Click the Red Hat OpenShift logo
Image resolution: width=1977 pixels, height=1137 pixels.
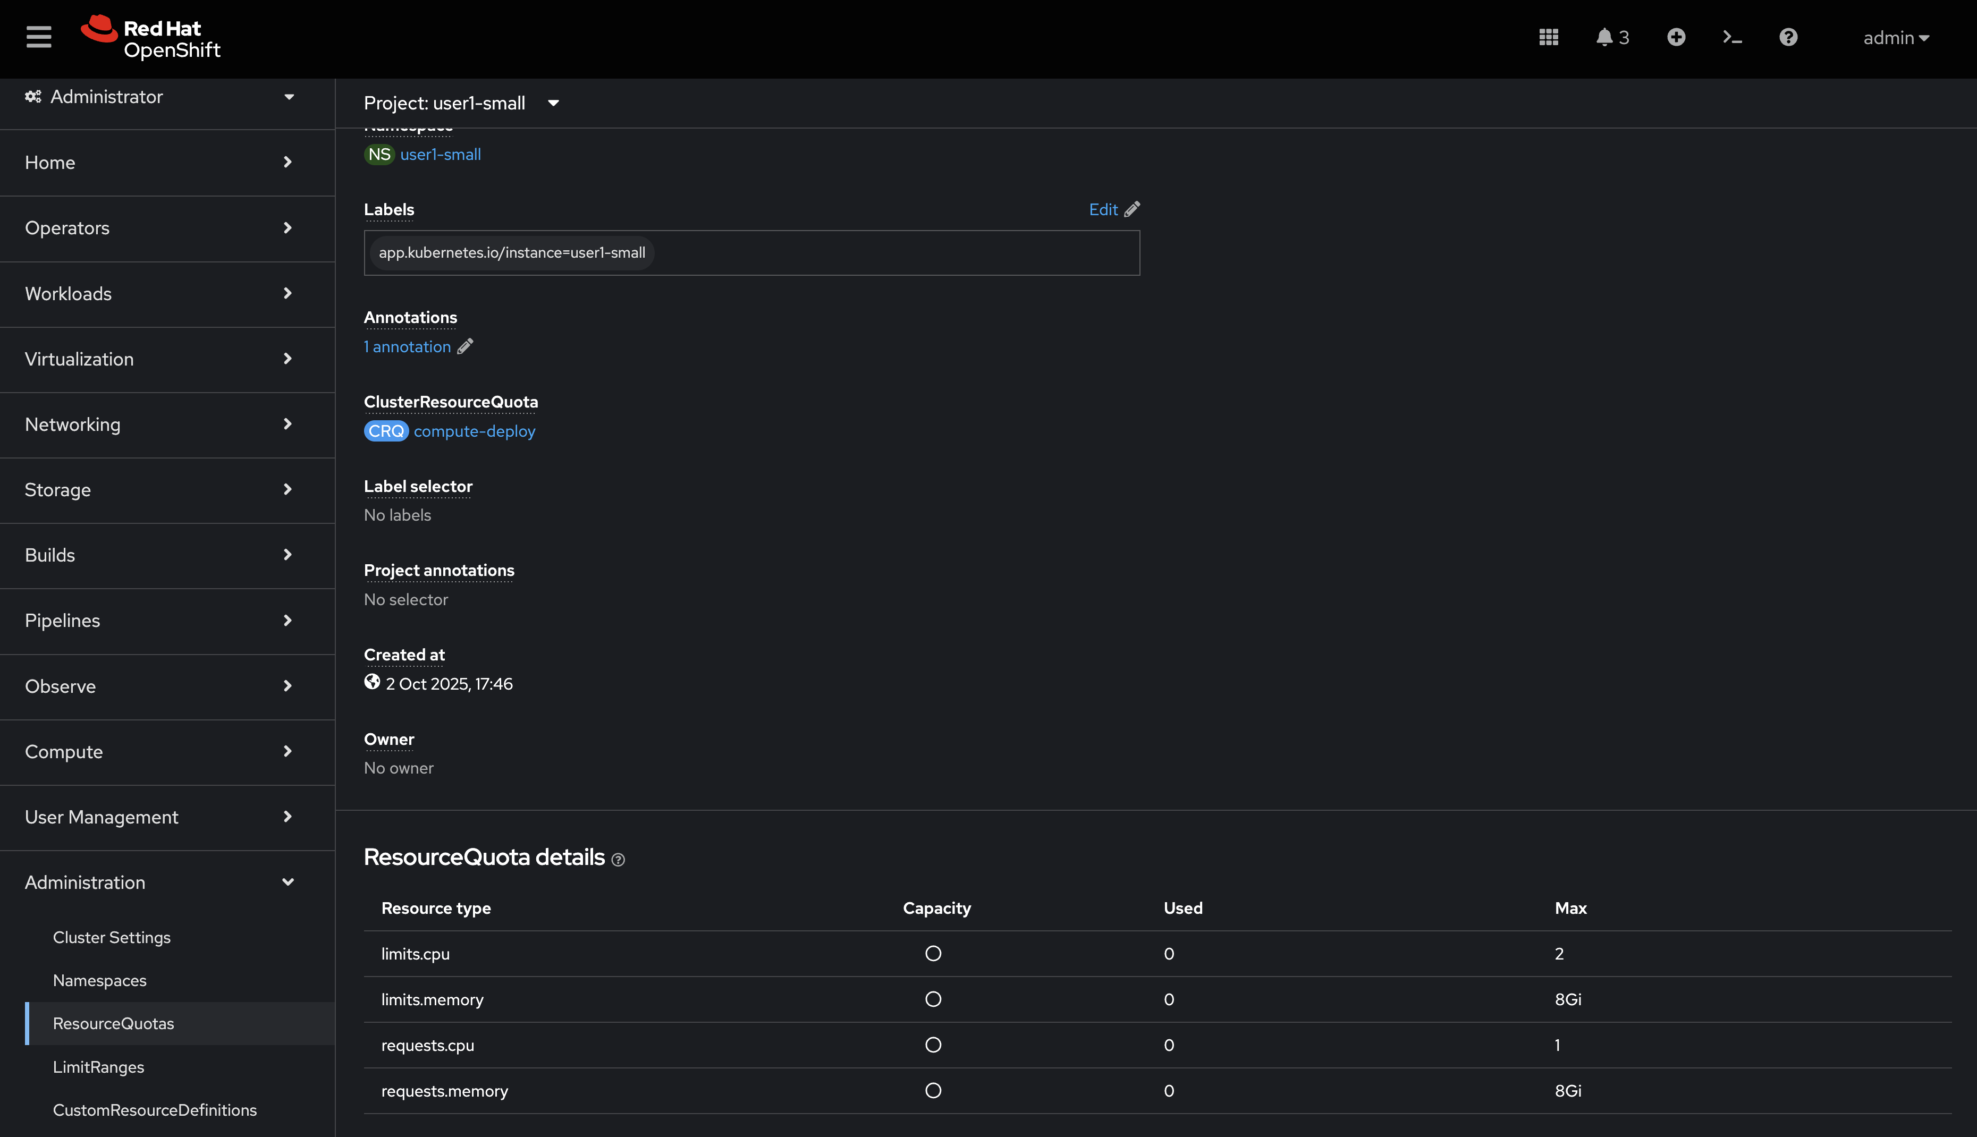pos(150,37)
